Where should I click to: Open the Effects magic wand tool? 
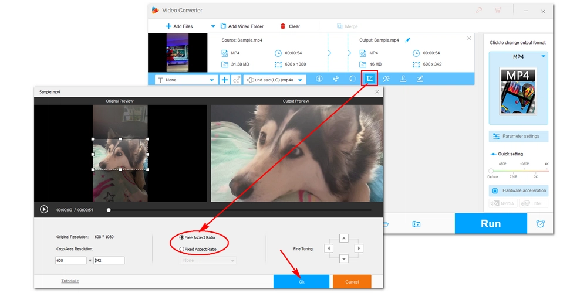tap(386, 79)
